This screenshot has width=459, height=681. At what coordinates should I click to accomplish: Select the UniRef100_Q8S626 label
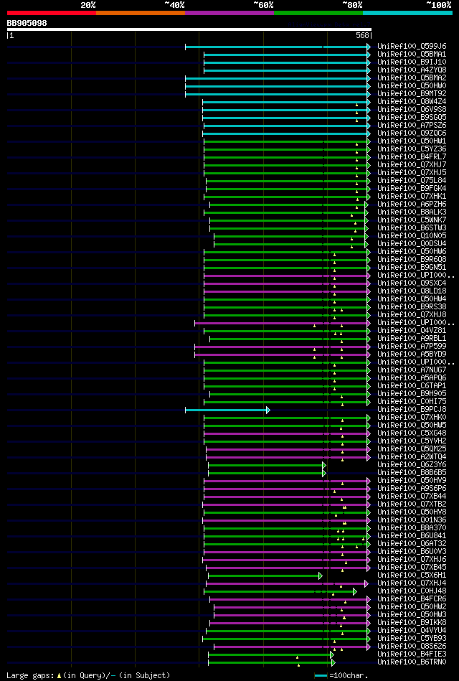412,647
